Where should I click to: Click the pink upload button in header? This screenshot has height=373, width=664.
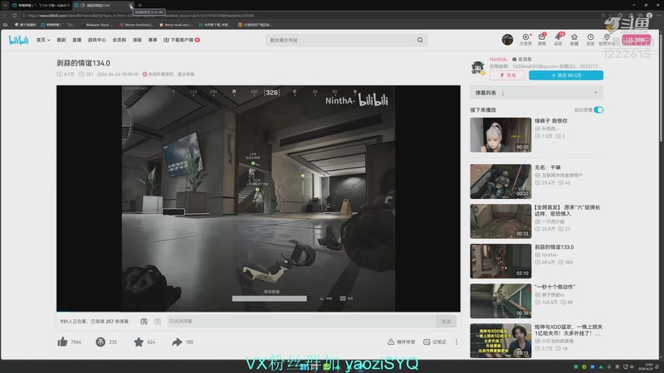pyautogui.click(x=637, y=40)
